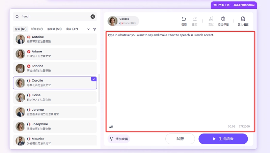
Task: Click the search magnifier icon
Action: [x=17, y=16]
